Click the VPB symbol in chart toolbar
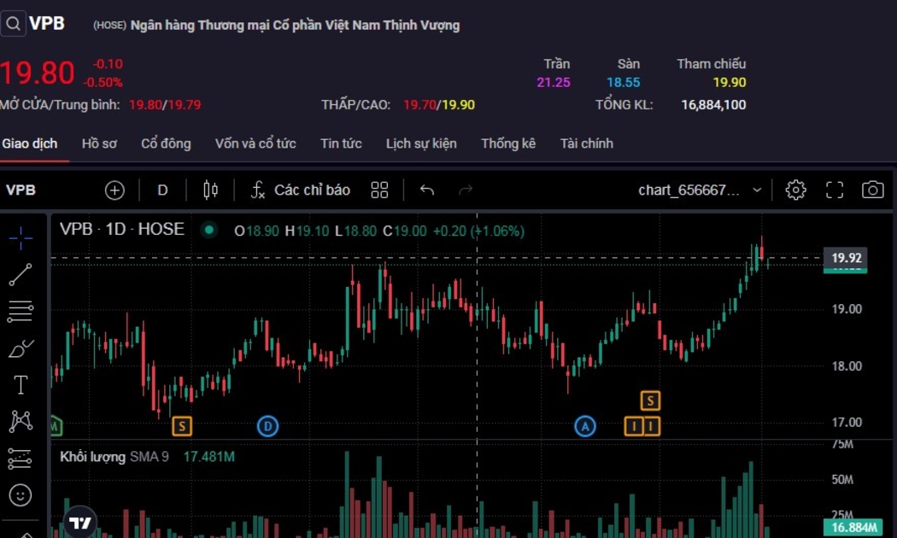The image size is (897, 538). coord(21,190)
